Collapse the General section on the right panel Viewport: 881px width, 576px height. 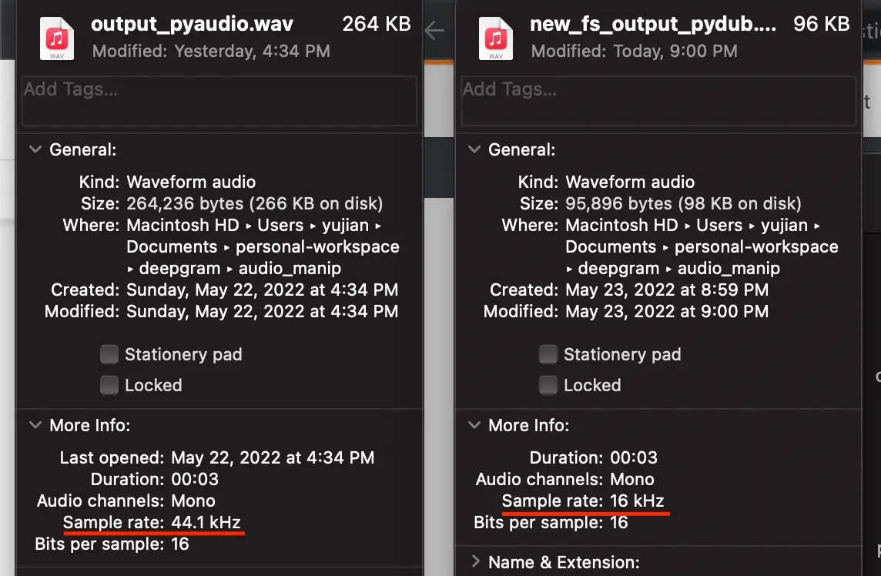[x=474, y=149]
